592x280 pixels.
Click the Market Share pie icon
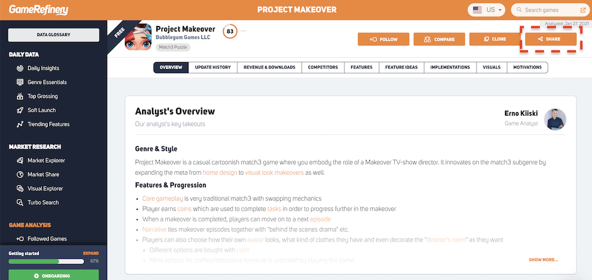20,174
